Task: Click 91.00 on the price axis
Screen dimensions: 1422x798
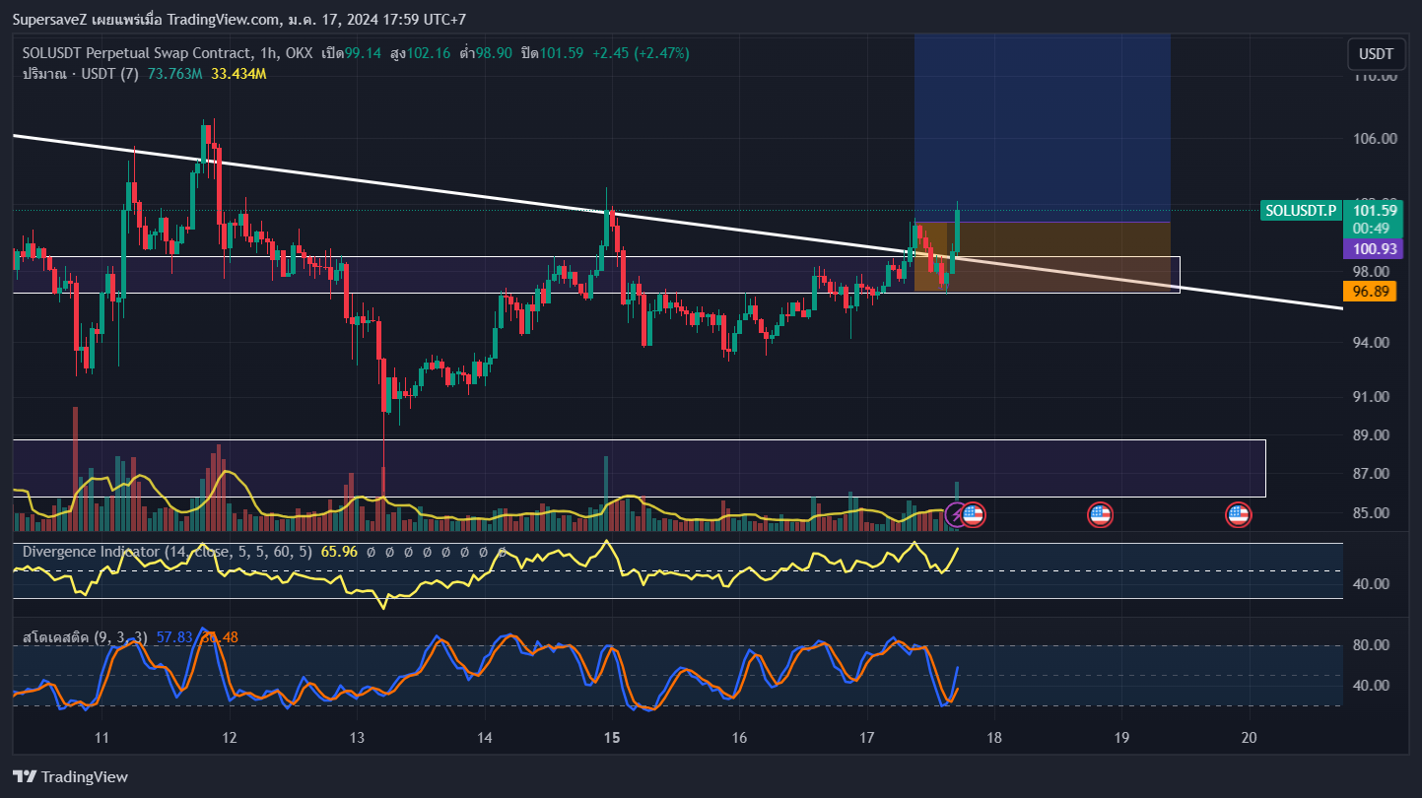Action: coord(1372,397)
